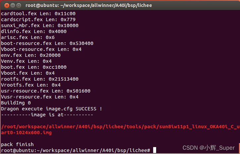Select the line 'dlinfo.fex Len: 0x4000'
The width and height of the screenshot is (240, 154).
(34, 31)
